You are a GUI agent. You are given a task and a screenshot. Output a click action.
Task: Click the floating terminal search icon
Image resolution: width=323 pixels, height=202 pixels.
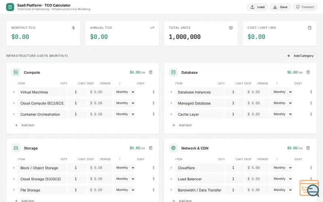tap(309, 188)
